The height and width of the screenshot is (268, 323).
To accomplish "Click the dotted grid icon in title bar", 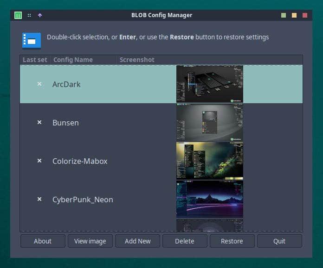I will (29, 15).
